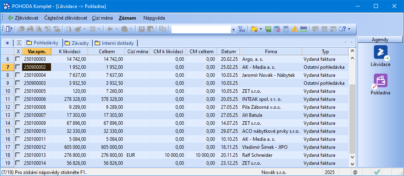Screen dimensions: 404x176
Task: Open the Nápověda menu
Action: 154,18
